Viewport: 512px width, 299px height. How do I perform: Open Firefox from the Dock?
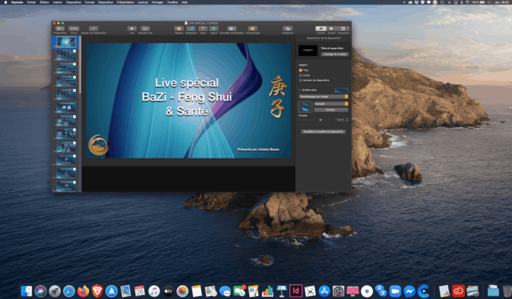[x=83, y=291]
